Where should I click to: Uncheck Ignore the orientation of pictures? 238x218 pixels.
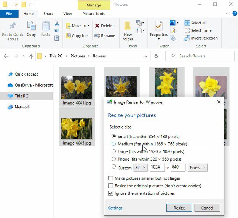[x=111, y=193]
